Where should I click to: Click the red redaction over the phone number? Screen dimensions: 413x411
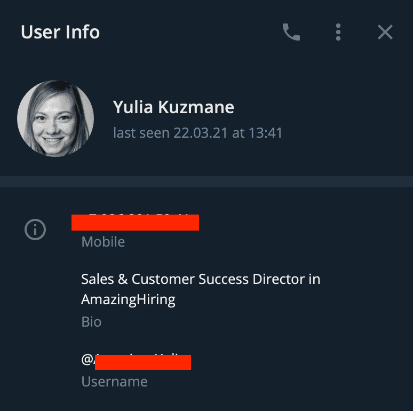[x=135, y=223]
